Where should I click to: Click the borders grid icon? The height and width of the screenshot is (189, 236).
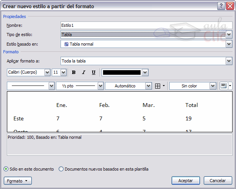point(157,86)
